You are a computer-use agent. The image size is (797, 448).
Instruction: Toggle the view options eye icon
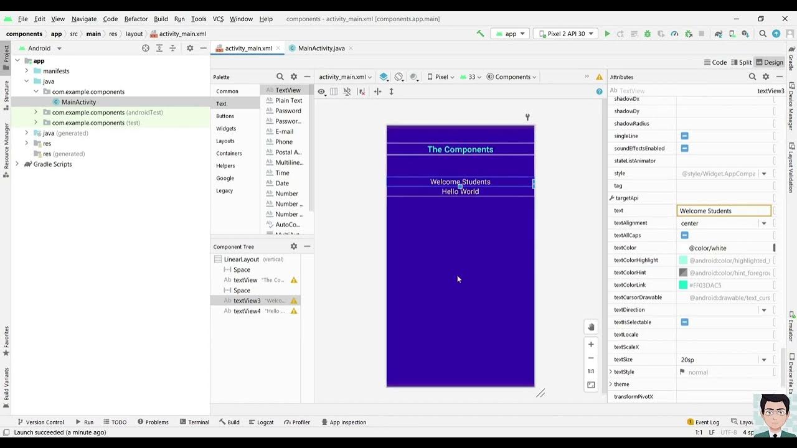[x=321, y=91]
